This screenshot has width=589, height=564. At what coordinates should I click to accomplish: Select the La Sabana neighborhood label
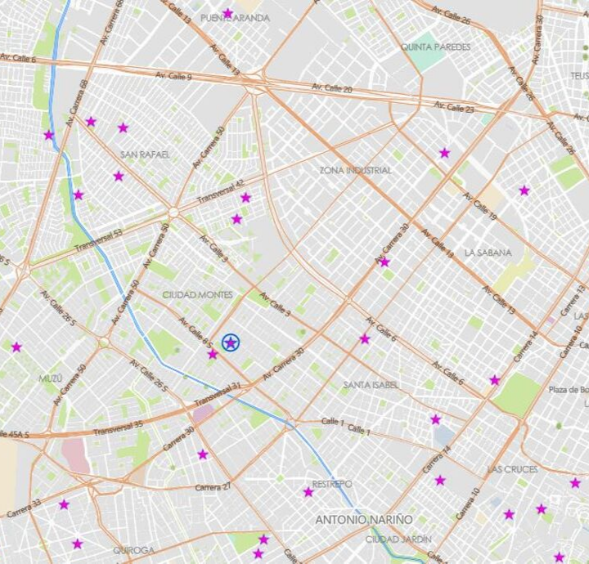[488, 253]
